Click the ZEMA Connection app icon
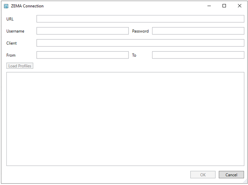Screen dimensions: 248x185 (x=6, y=6)
